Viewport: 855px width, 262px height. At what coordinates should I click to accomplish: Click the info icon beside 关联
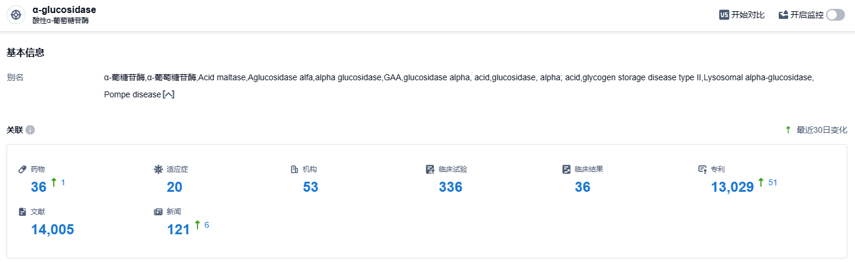click(30, 130)
